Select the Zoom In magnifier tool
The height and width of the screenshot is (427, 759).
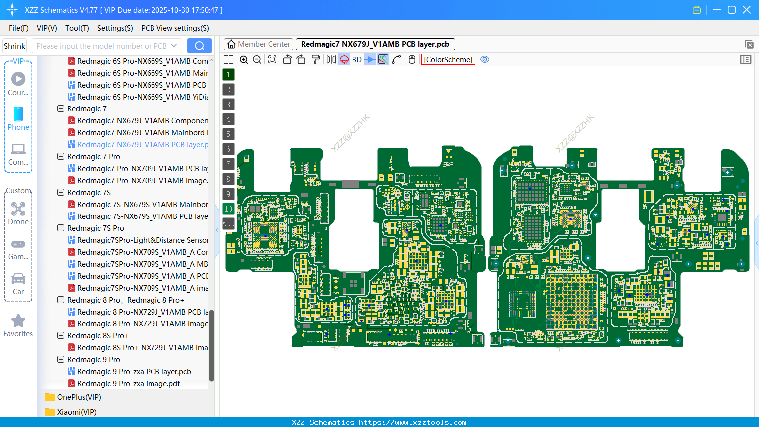pos(244,59)
